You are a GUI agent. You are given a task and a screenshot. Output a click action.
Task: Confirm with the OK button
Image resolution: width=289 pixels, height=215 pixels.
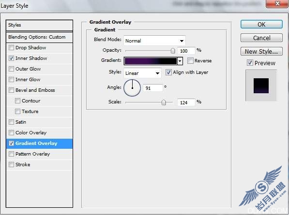point(261,24)
